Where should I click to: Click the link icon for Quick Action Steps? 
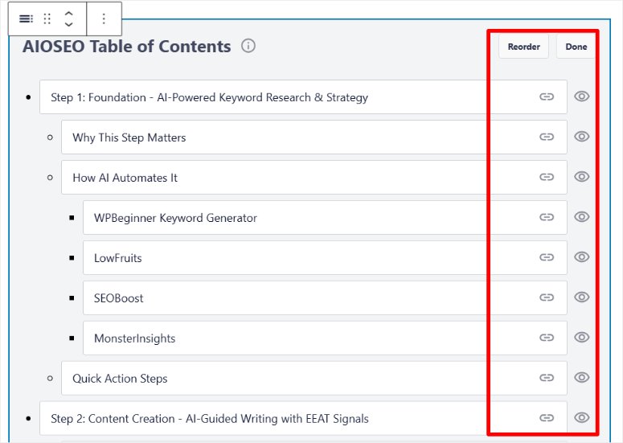[x=547, y=378]
